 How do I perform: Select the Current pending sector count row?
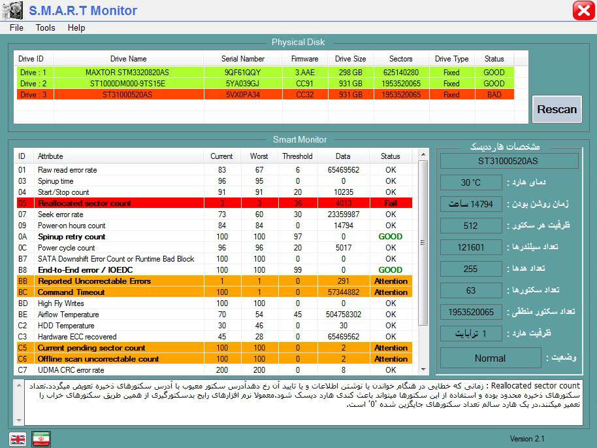(214, 348)
